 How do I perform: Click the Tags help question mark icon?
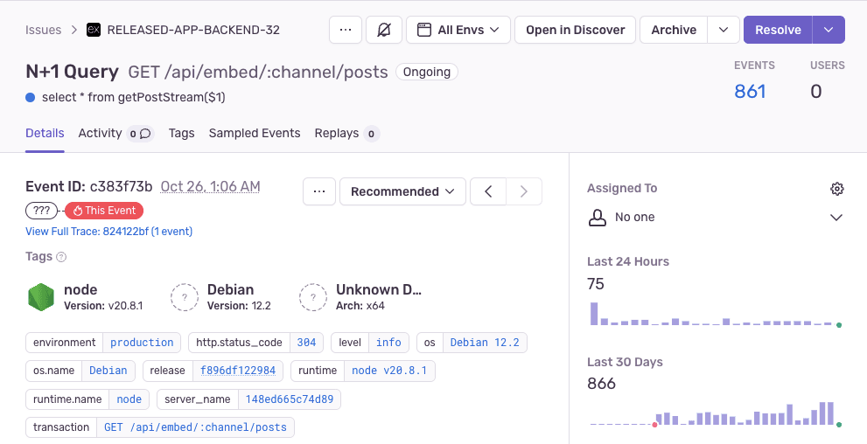click(x=61, y=257)
